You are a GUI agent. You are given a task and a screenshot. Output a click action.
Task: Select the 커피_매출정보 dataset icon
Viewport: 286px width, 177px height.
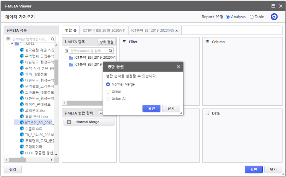coord(22,74)
